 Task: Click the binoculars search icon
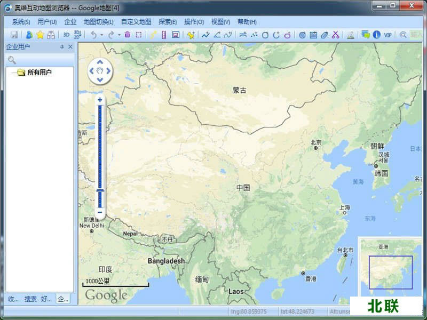point(51,35)
